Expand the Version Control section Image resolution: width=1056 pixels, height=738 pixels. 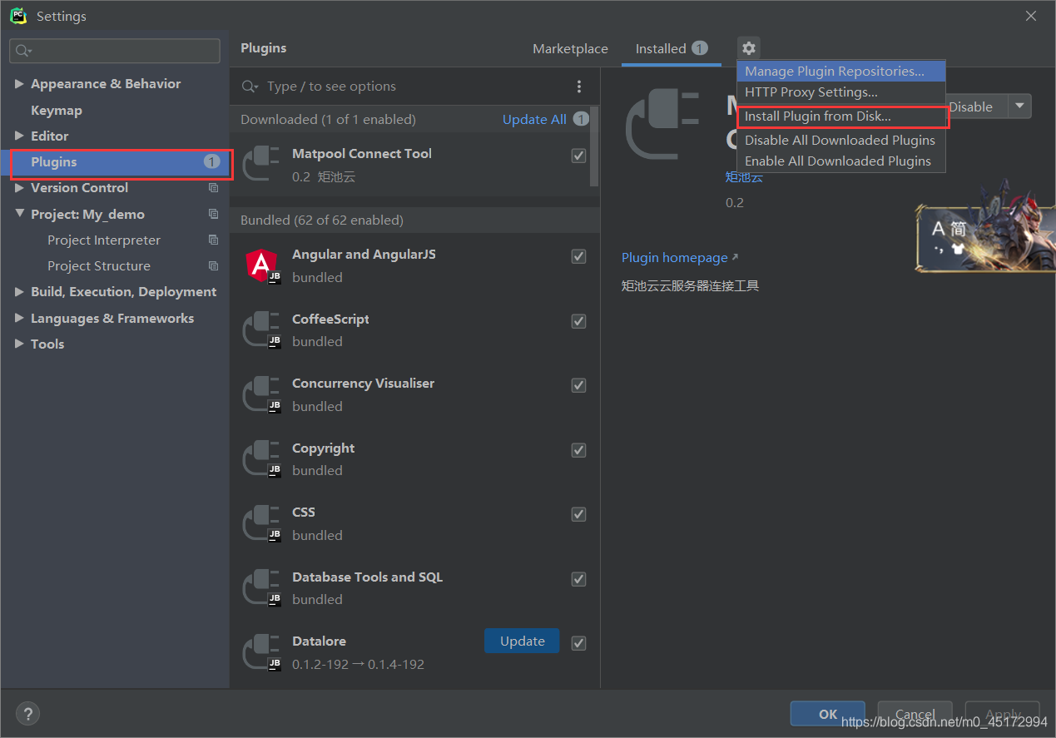[19, 188]
